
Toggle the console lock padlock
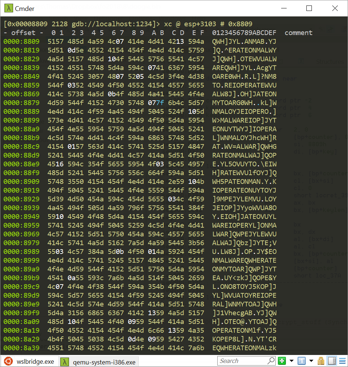click(x=321, y=360)
